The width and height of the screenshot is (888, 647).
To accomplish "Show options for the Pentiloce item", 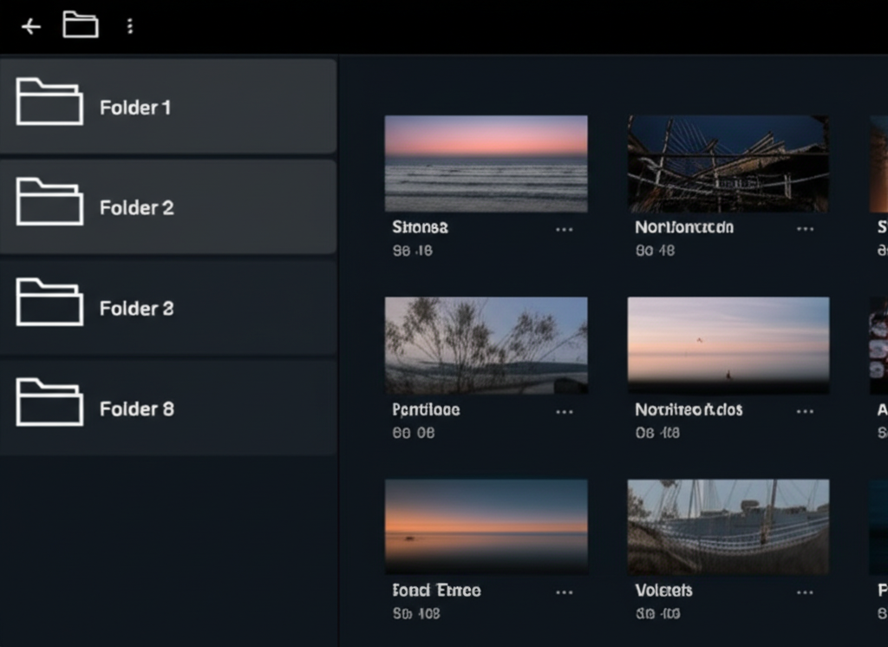I will (565, 411).
